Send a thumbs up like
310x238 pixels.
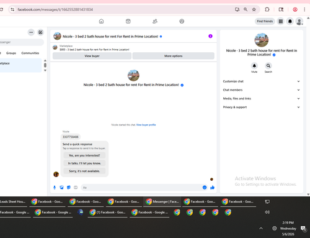212,188
